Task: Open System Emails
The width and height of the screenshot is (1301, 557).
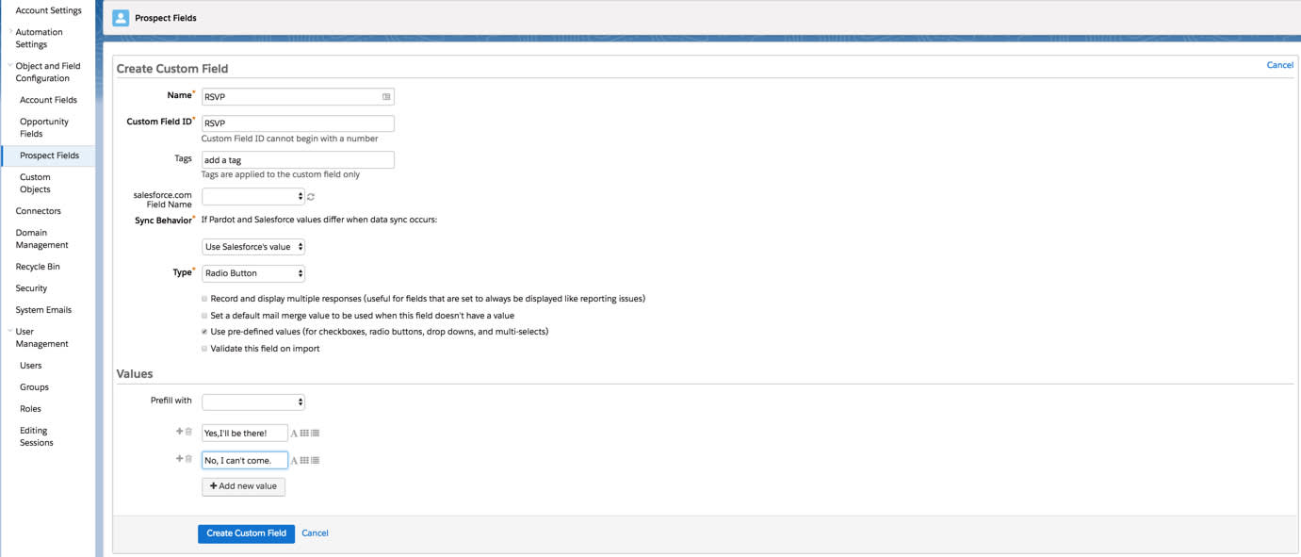Action: coord(43,310)
